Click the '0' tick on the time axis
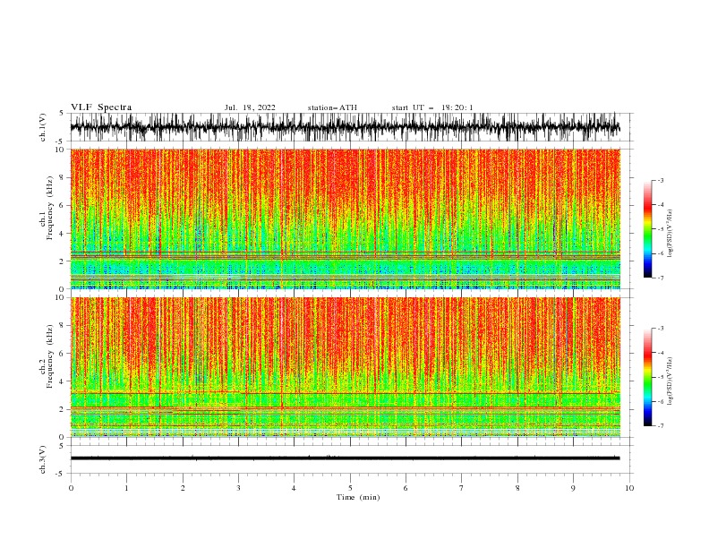 pyautogui.click(x=71, y=488)
